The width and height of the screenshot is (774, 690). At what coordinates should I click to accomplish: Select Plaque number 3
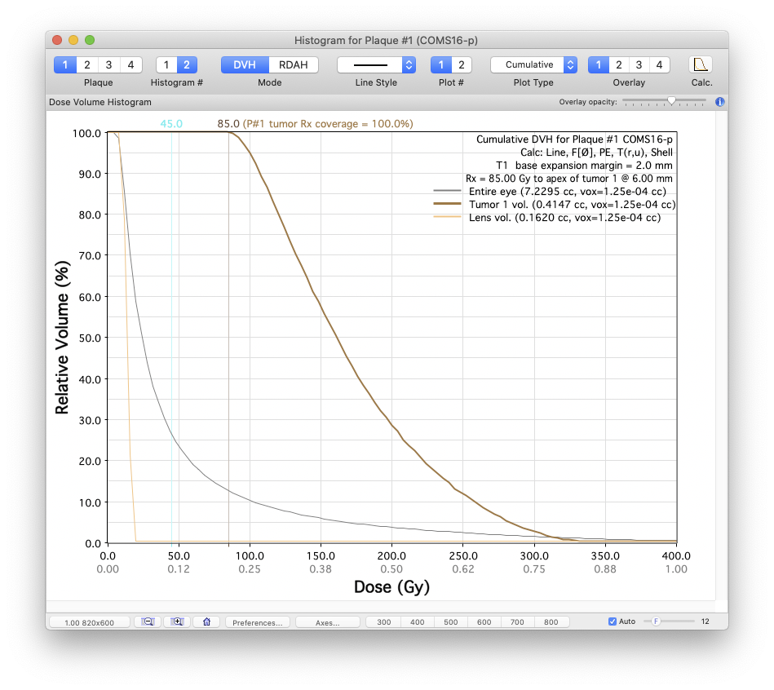coord(108,65)
